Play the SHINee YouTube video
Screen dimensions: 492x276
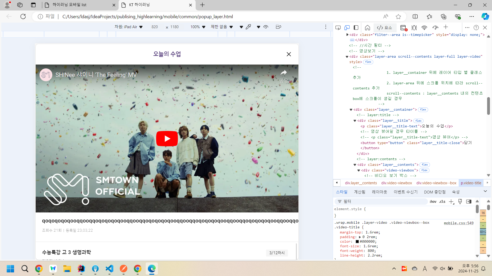(167, 139)
